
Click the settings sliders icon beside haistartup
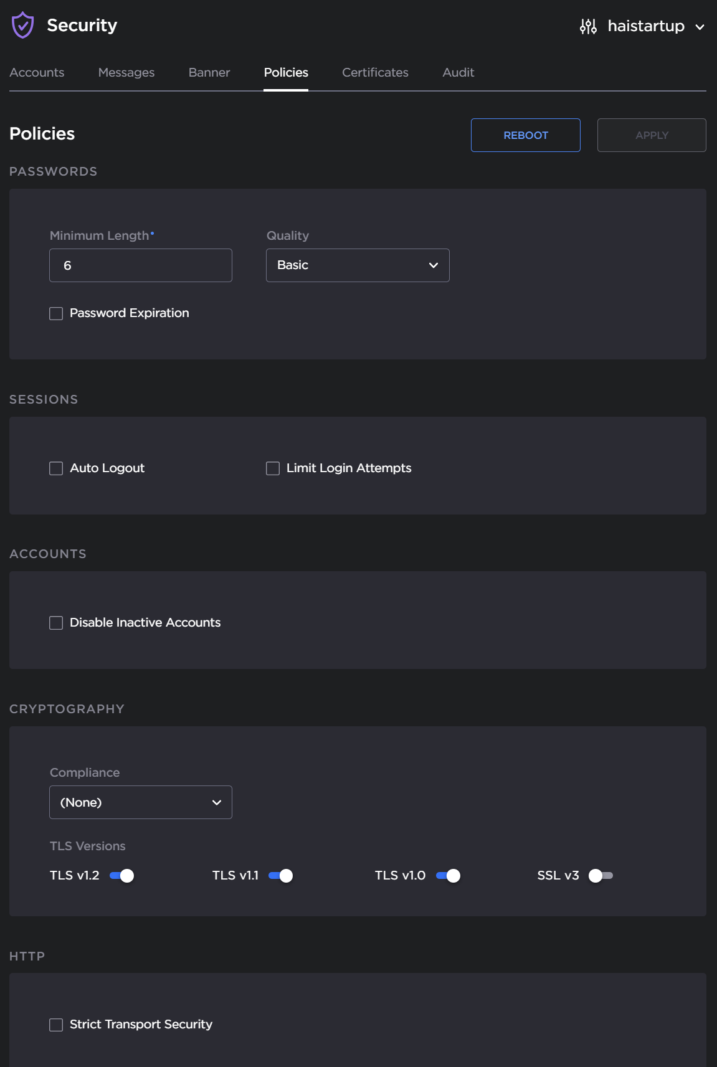(x=588, y=26)
